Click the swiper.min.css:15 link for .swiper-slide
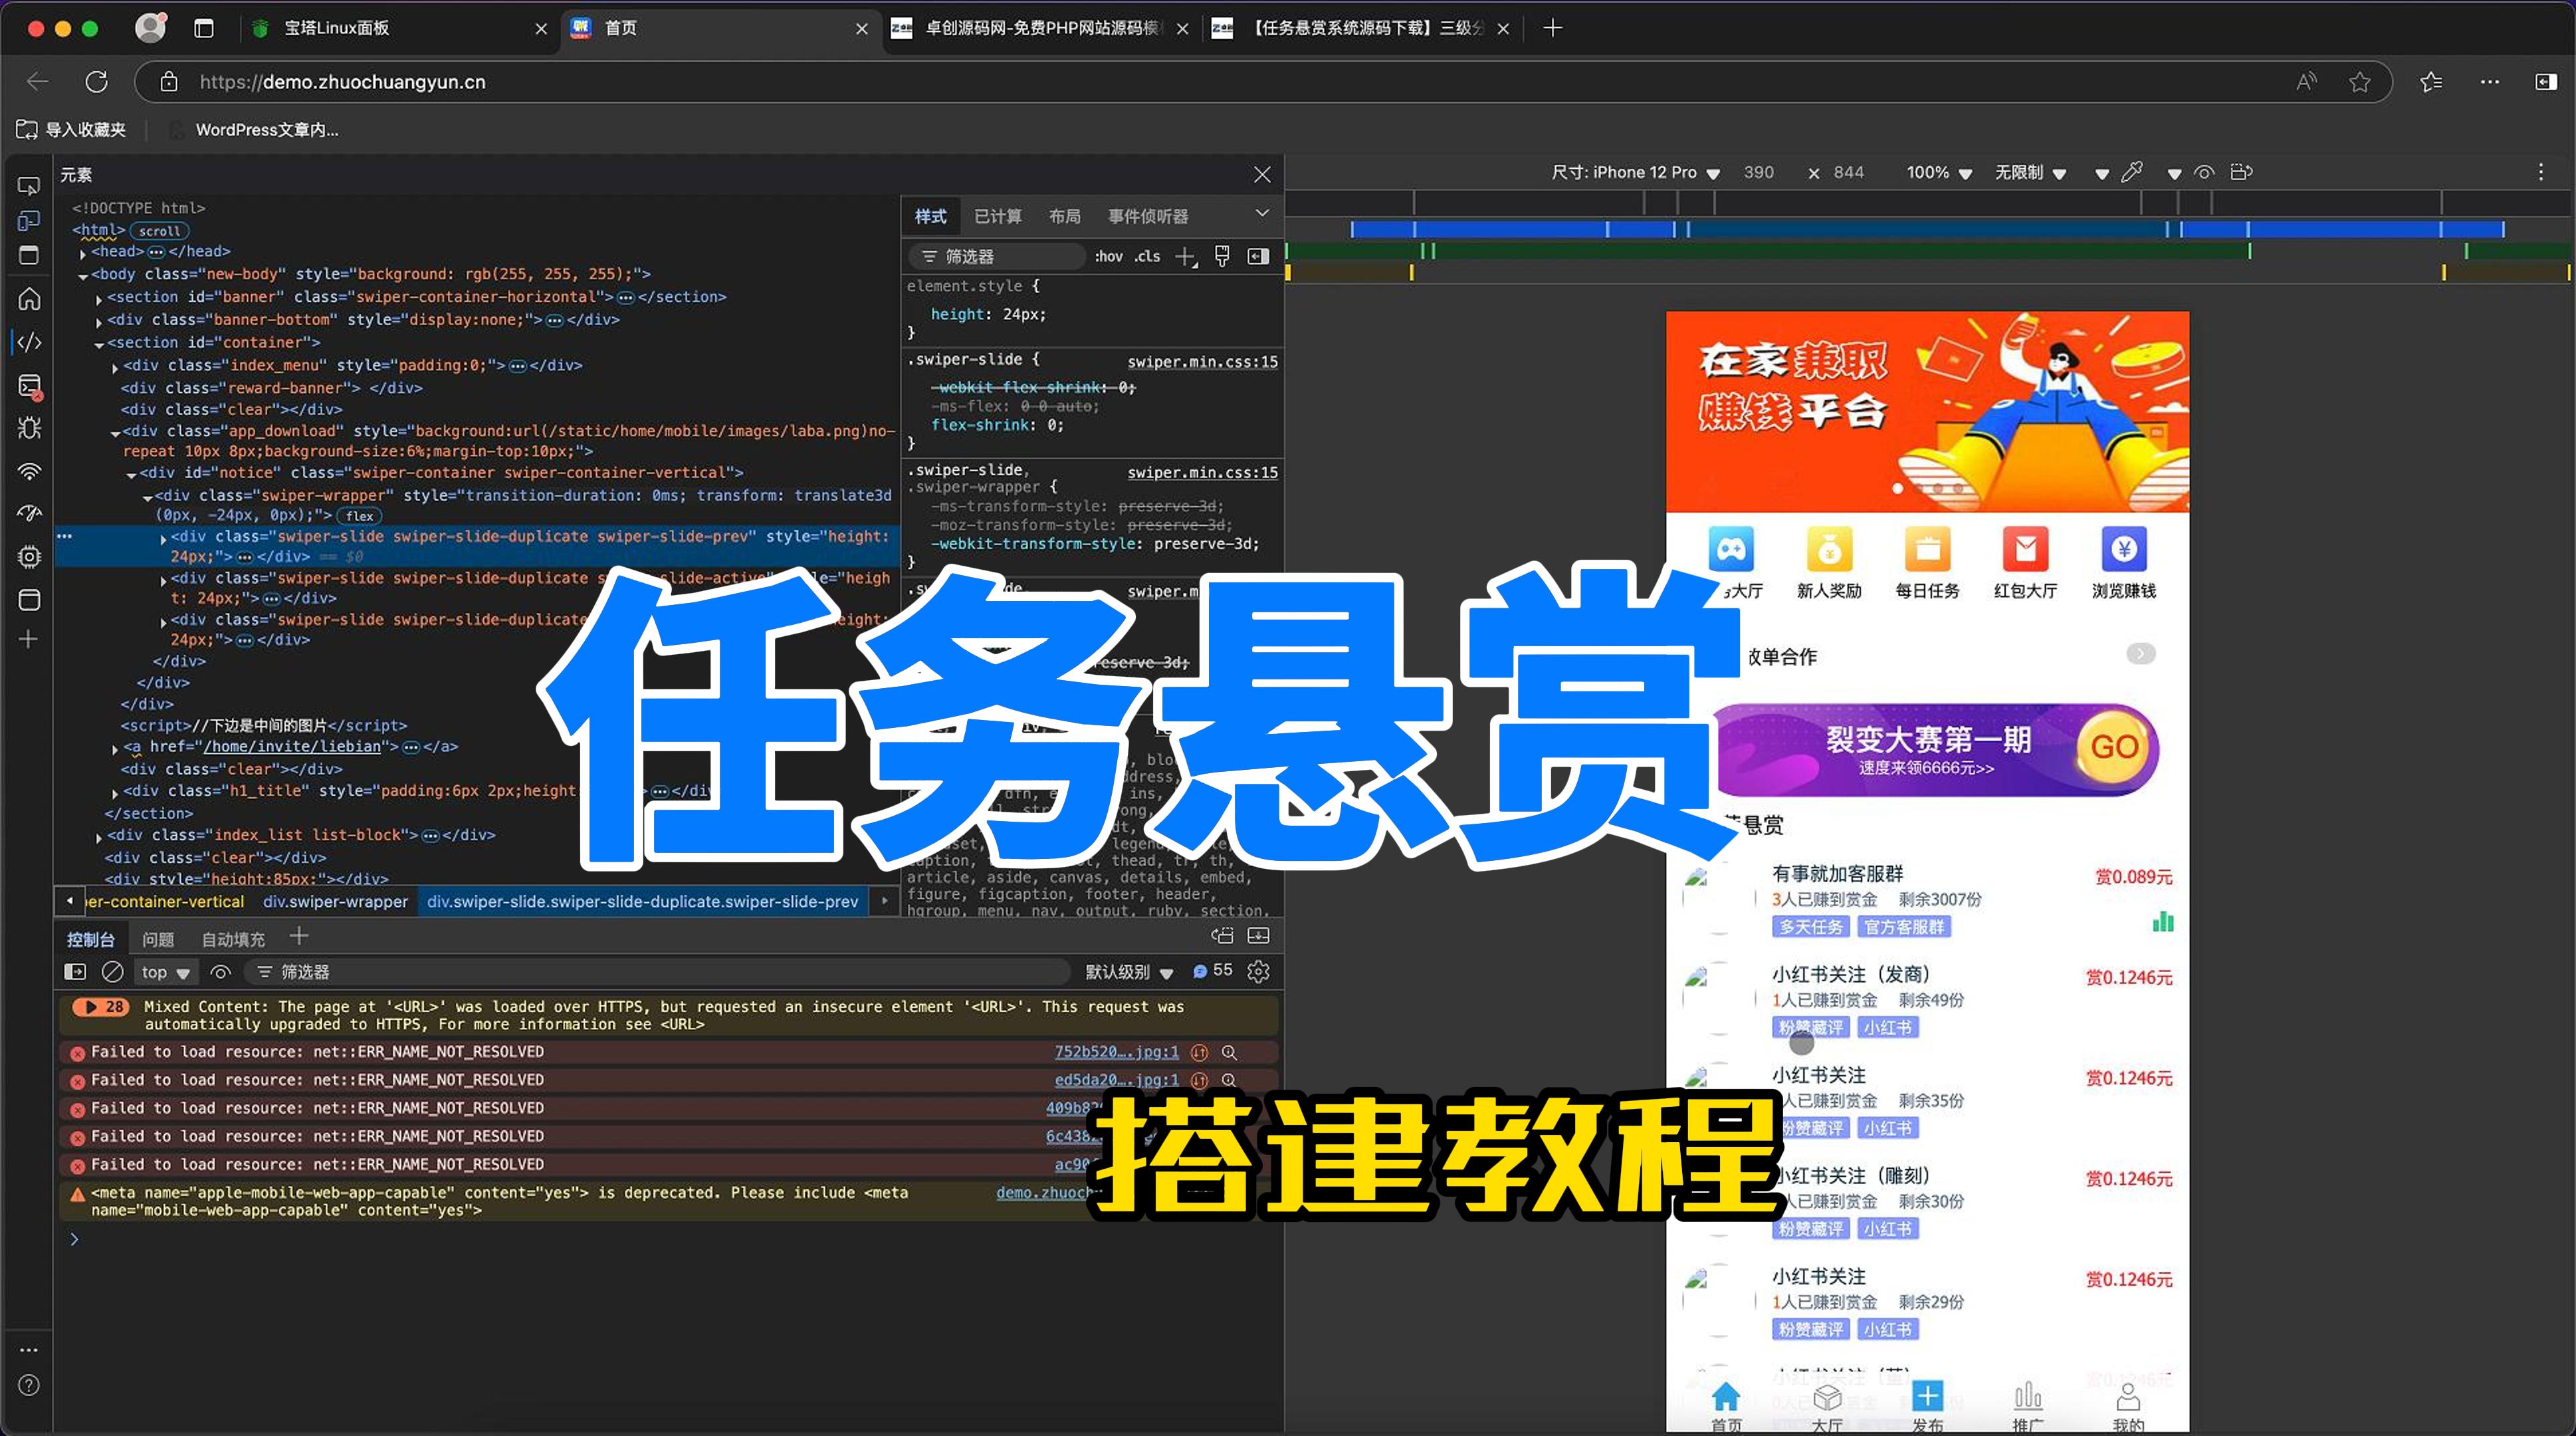Image resolution: width=2576 pixels, height=1436 pixels. (1203, 362)
